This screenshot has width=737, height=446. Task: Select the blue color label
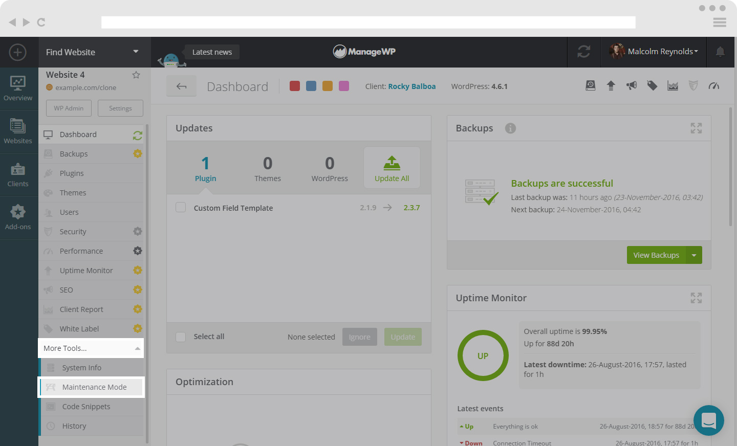[311, 86]
